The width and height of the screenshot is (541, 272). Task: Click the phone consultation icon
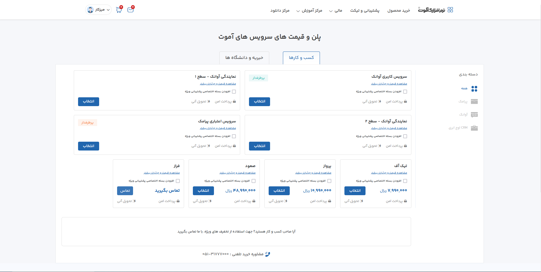tap(267, 254)
